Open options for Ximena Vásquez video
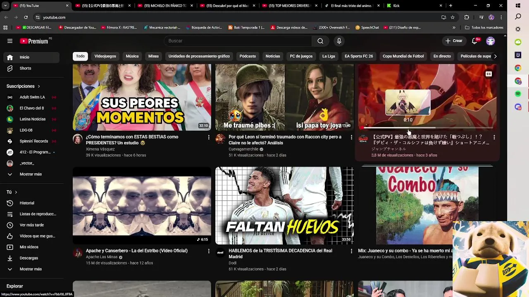The height and width of the screenshot is (297, 529). (208, 137)
